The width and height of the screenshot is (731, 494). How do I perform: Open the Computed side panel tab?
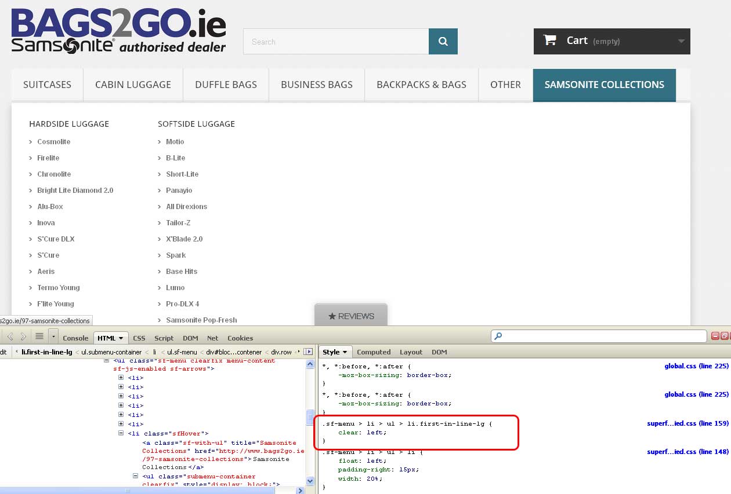point(374,352)
